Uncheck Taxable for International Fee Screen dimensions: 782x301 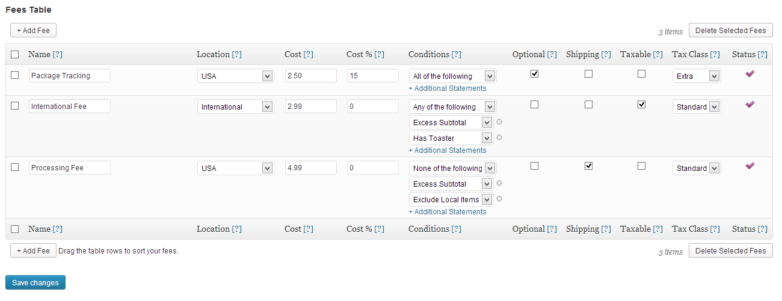pos(641,104)
